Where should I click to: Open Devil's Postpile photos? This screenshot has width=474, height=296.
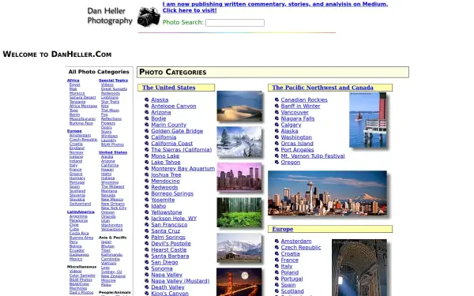[x=171, y=243]
